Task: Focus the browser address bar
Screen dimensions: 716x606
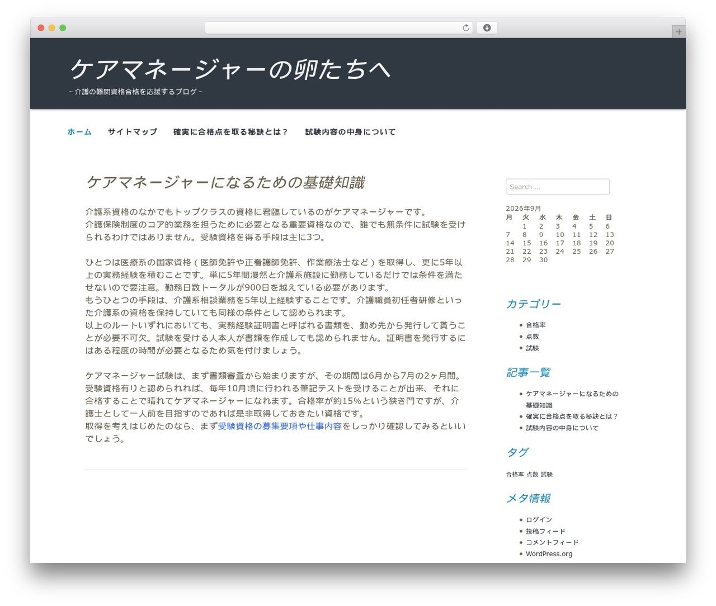Action: pos(338,28)
